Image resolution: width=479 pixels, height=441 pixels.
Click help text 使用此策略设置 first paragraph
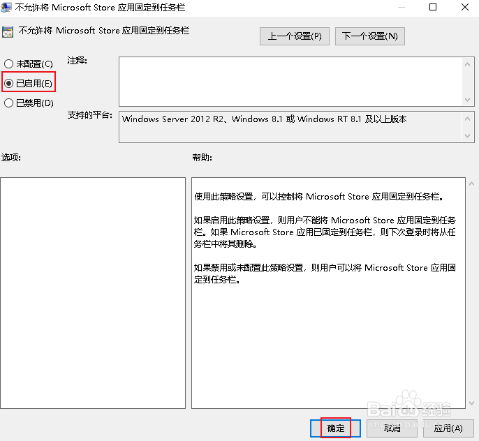tap(319, 197)
